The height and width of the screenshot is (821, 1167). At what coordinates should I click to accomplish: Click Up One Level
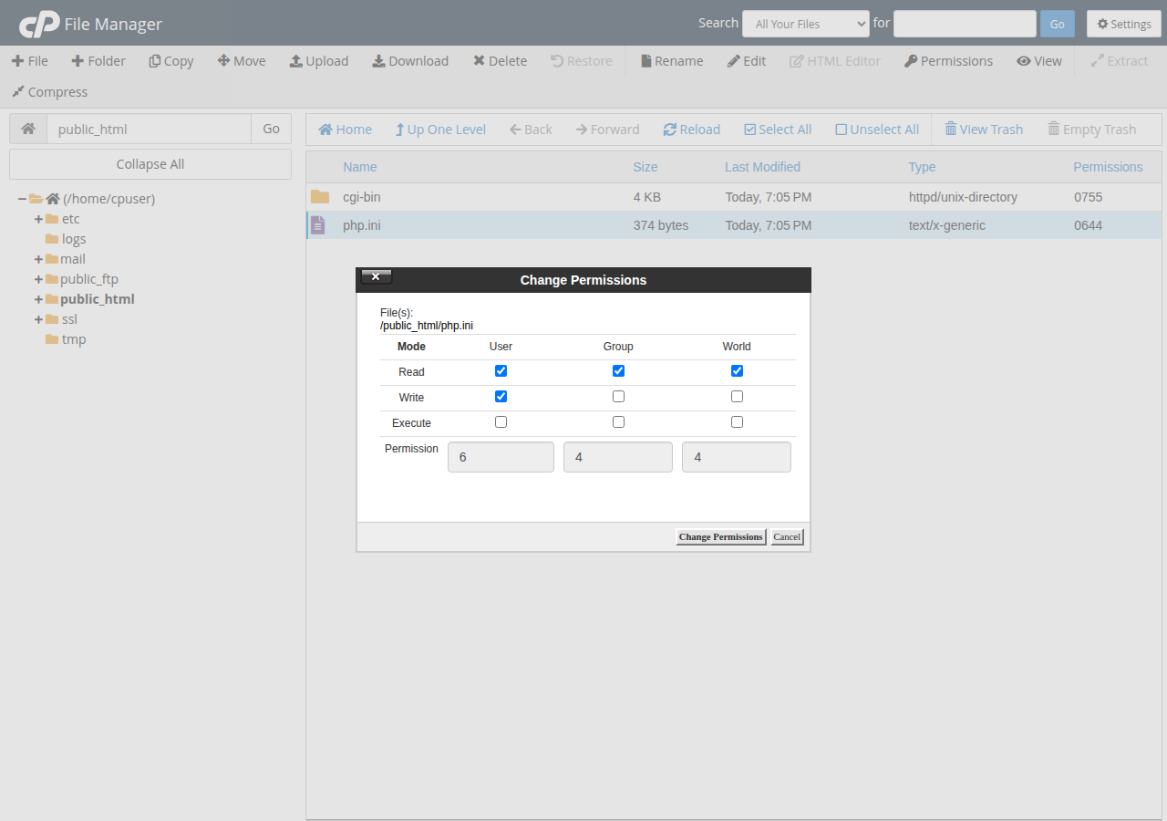pos(440,130)
